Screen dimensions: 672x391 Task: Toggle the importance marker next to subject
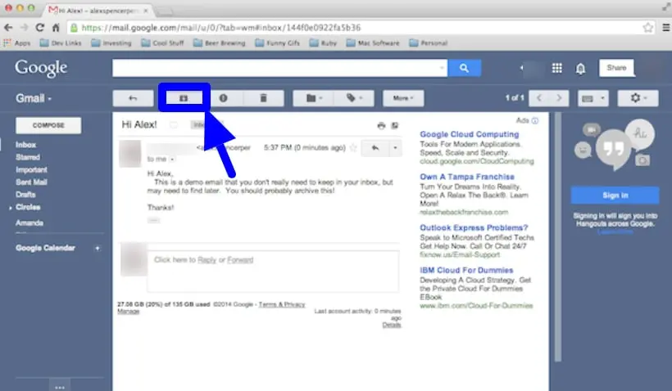(174, 125)
